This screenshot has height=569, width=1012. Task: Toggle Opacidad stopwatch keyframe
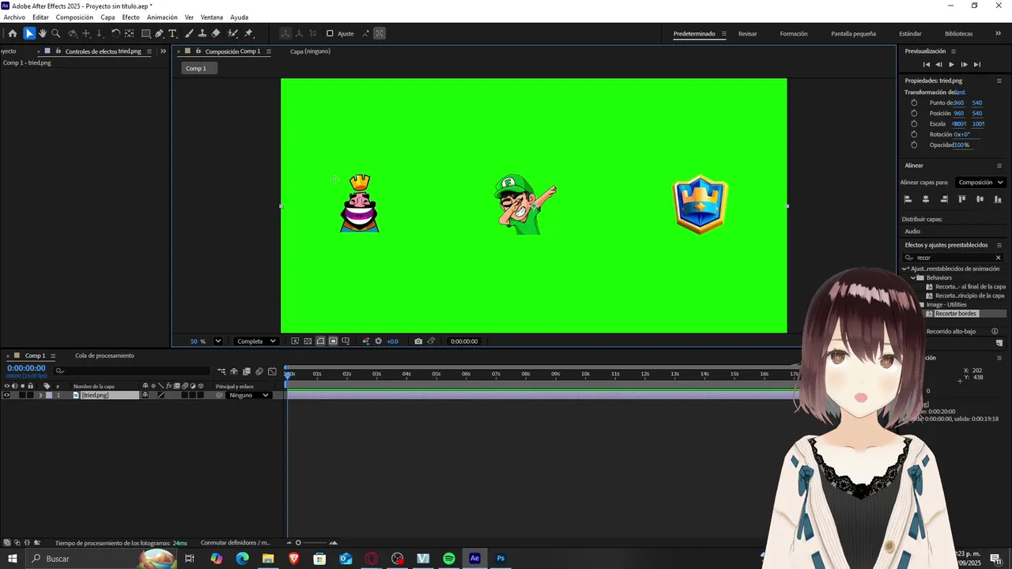click(914, 145)
